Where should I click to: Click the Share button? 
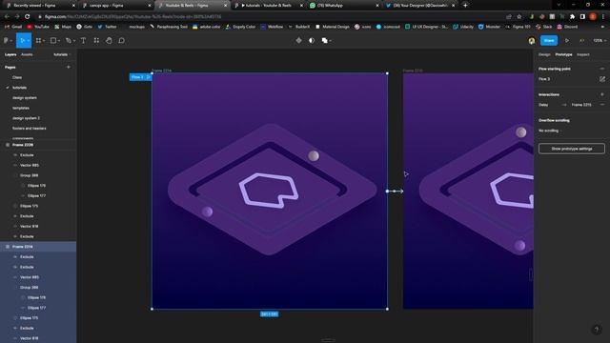pyautogui.click(x=549, y=40)
